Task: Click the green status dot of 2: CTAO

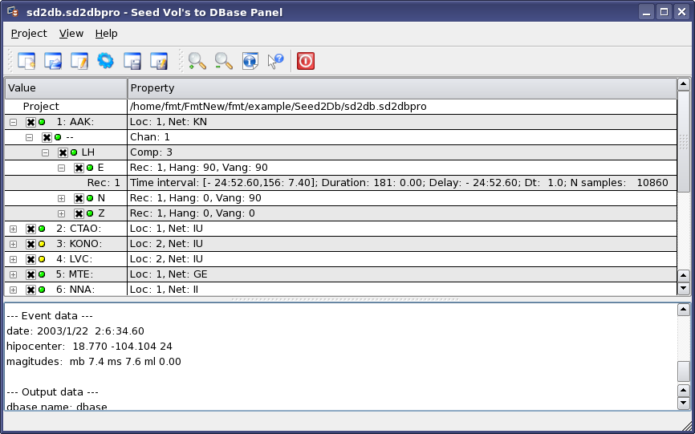Action: coord(42,229)
